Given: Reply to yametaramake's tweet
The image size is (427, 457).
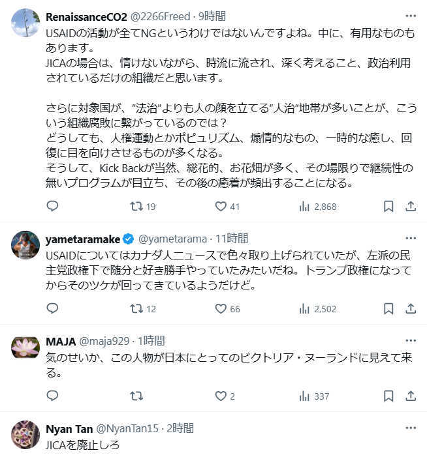Looking at the screenshot, I should 53,309.
